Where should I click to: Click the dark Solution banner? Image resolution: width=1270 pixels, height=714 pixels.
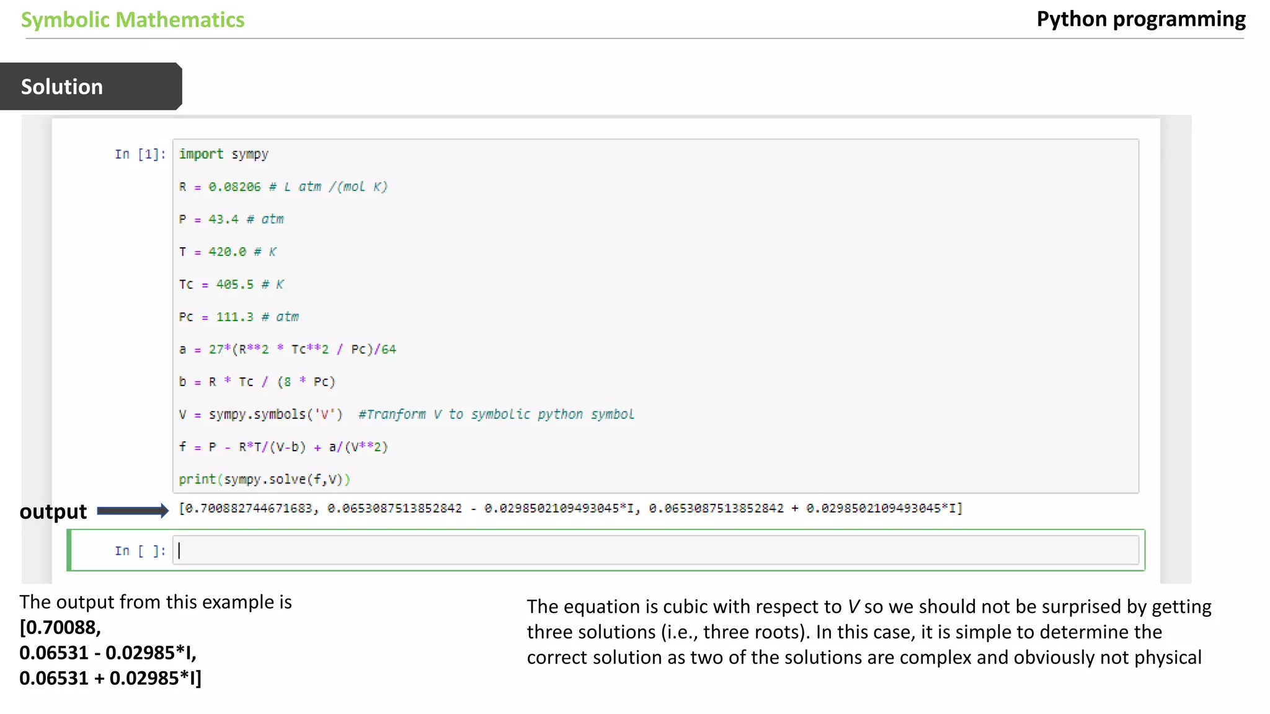91,87
